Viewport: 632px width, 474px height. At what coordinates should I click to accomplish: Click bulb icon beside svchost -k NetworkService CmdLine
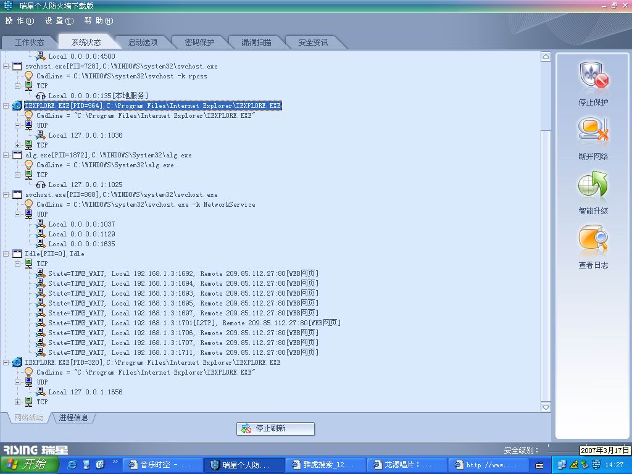pos(28,204)
